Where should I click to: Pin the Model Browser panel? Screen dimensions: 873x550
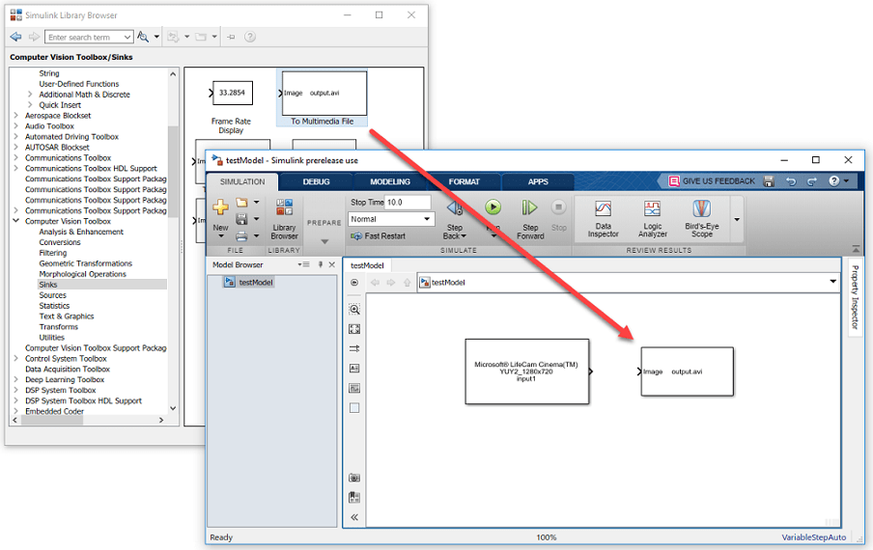point(321,264)
